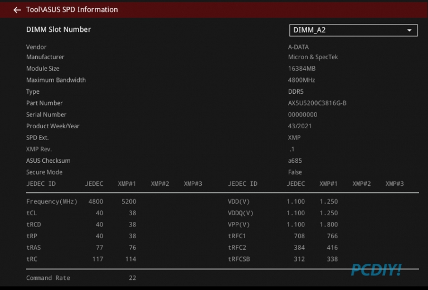Click the Secure Mode value False
This screenshot has height=290, width=428.
point(295,172)
